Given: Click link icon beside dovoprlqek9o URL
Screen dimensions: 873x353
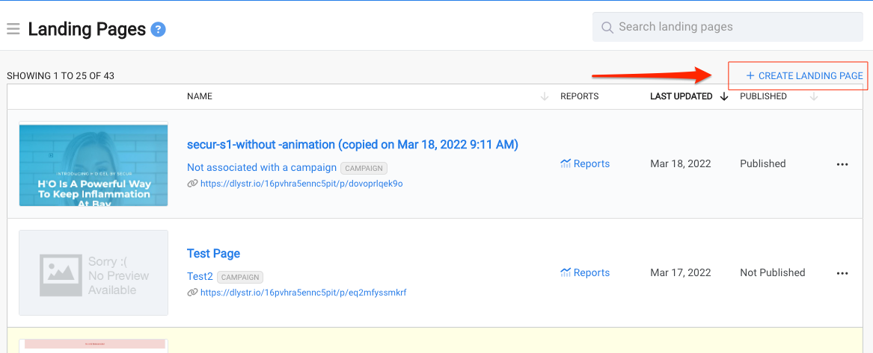Looking at the screenshot, I should (193, 183).
